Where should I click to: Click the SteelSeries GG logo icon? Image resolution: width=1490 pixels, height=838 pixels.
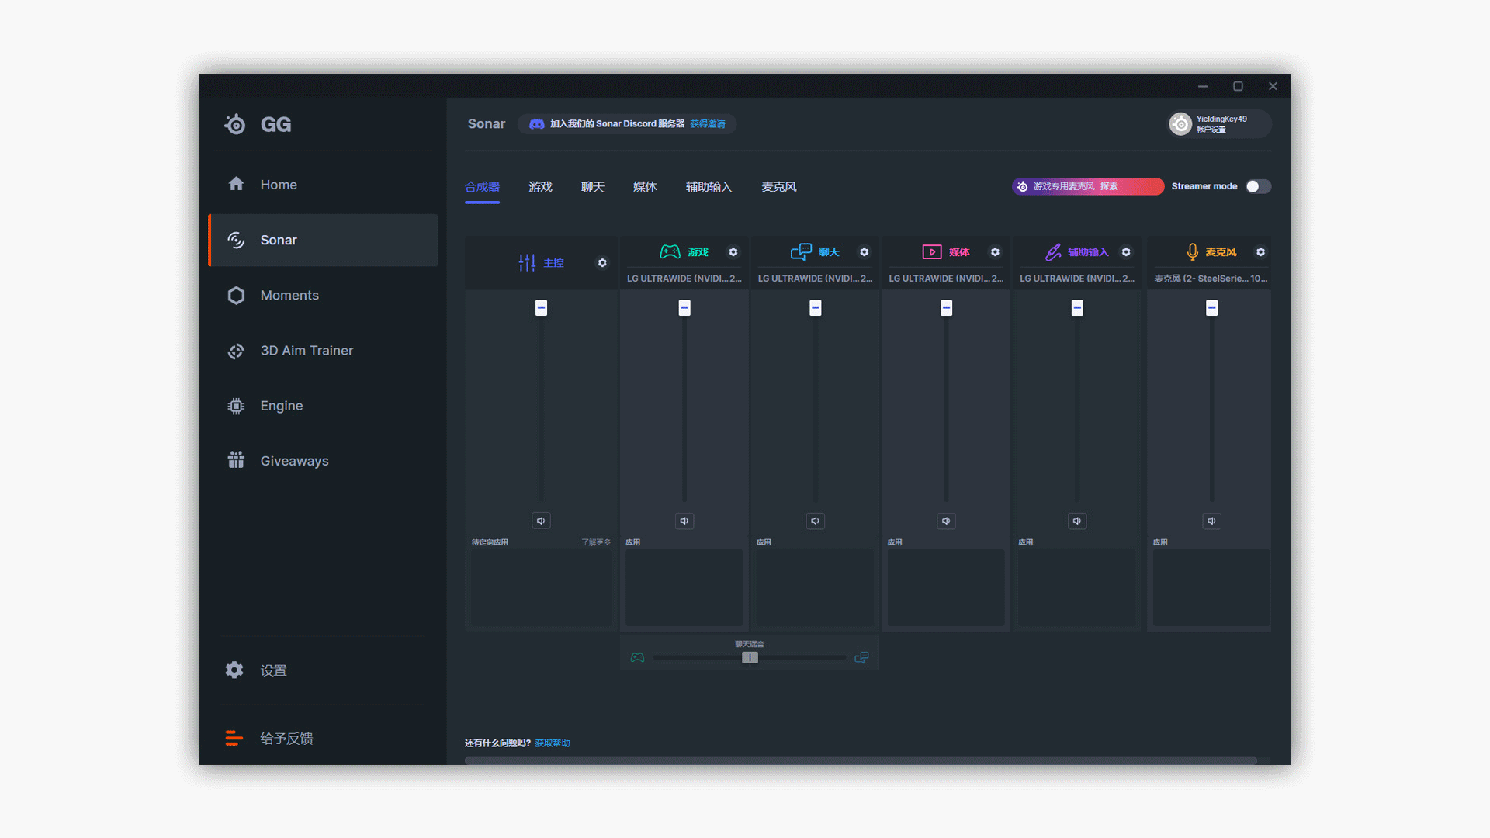click(x=234, y=124)
